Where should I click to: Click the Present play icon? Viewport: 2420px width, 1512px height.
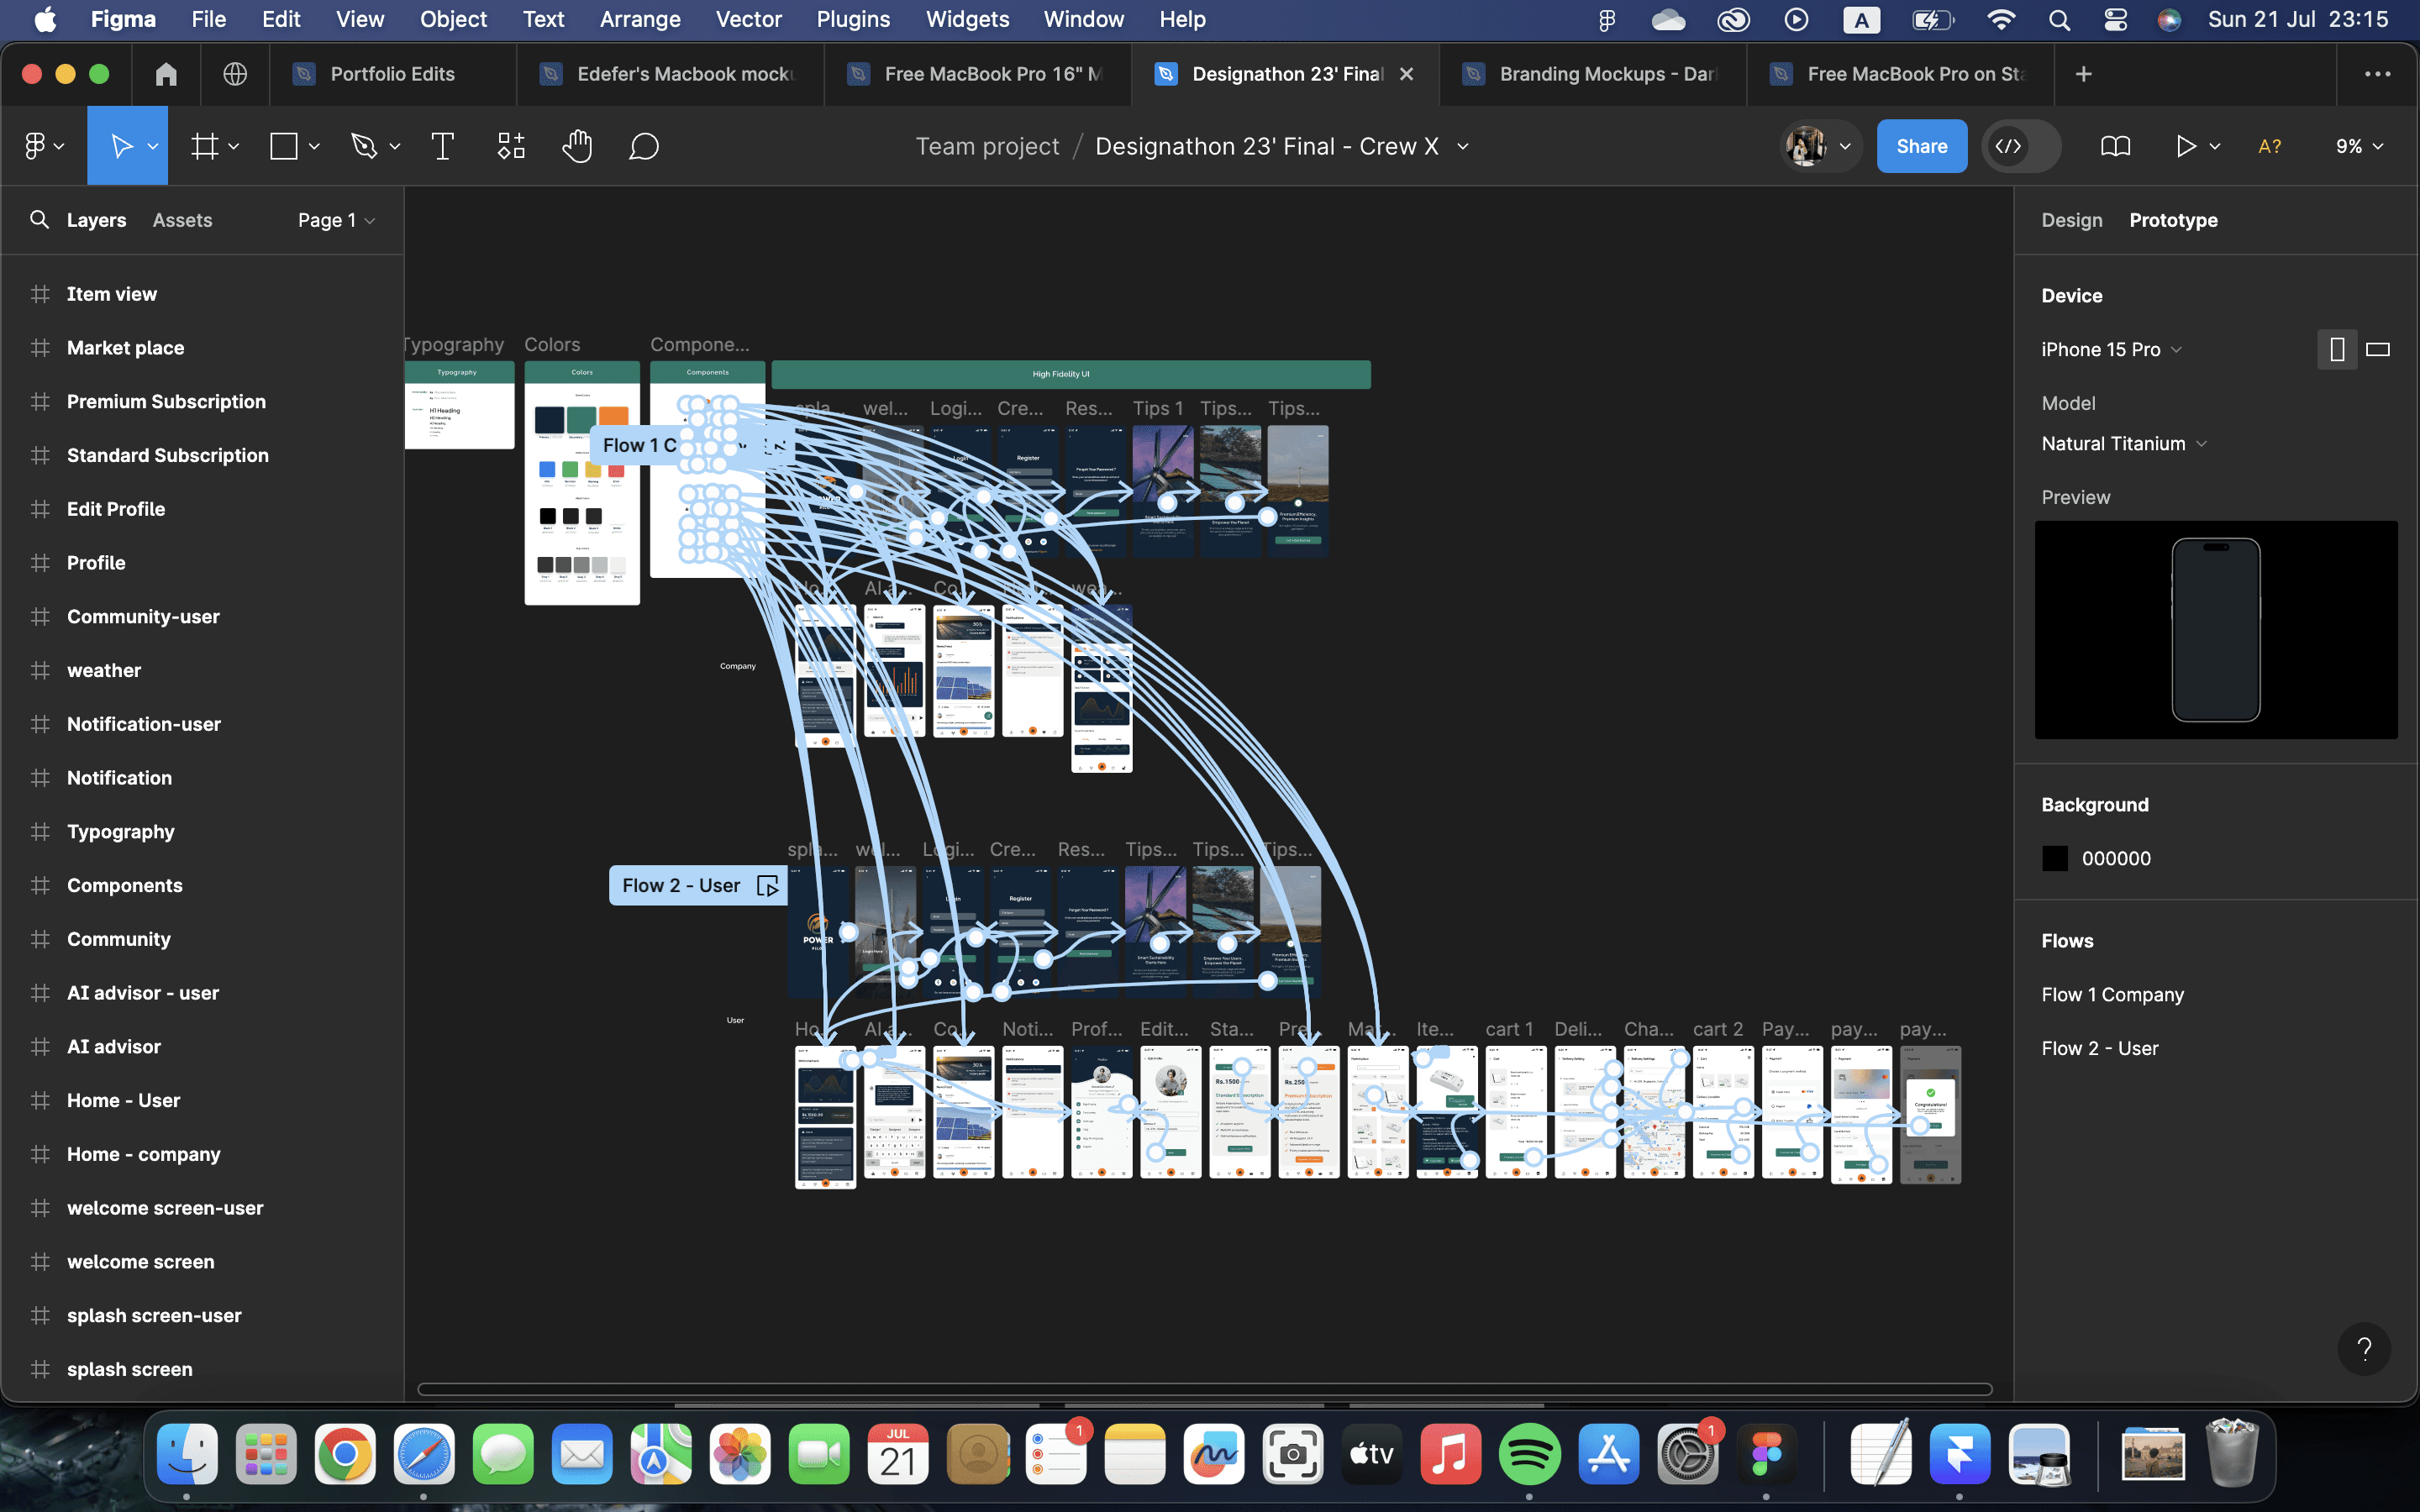tap(2185, 147)
